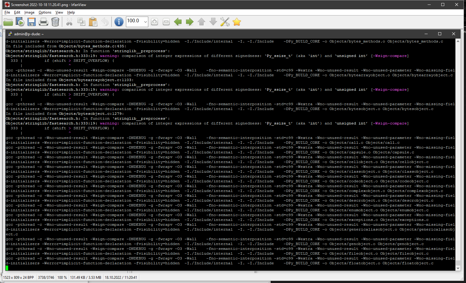Zoom in with the plus magnifier
Screen dimensions: 466x283
[154, 22]
